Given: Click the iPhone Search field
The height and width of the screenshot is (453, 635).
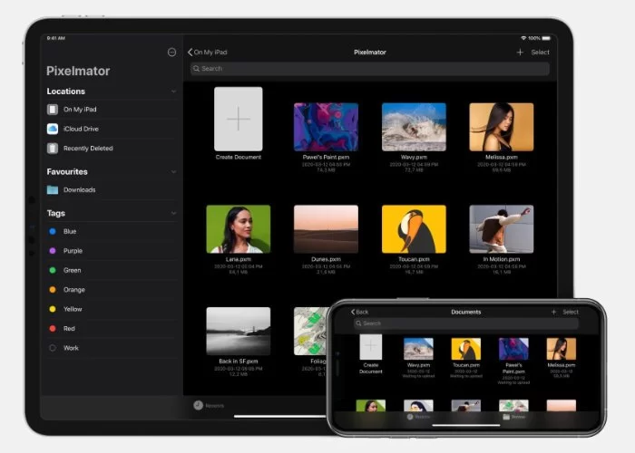Looking at the screenshot, I should (465, 323).
